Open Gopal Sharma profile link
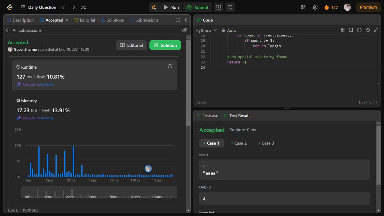The height and width of the screenshot is (216, 384). (25, 49)
